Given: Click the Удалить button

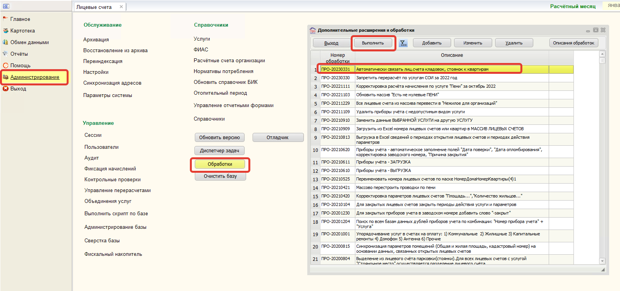Looking at the screenshot, I should pyautogui.click(x=514, y=43).
